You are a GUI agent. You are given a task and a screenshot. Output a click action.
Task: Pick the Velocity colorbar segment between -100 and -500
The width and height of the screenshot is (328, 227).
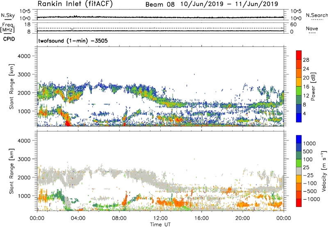tap(299, 187)
